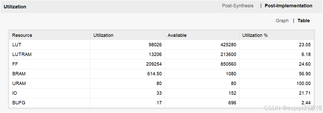Select the IO resource row
This screenshot has width=323, height=113.
[x=161, y=93]
